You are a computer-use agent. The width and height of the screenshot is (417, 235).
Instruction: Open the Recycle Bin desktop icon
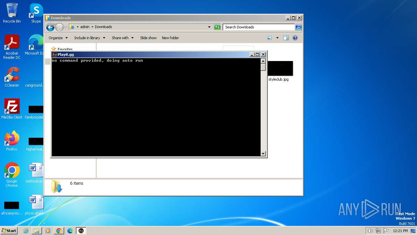point(12,13)
